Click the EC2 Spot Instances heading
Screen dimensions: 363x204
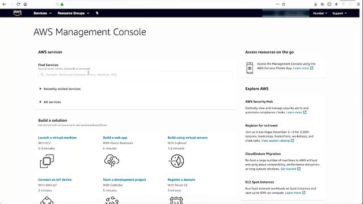(x=260, y=182)
